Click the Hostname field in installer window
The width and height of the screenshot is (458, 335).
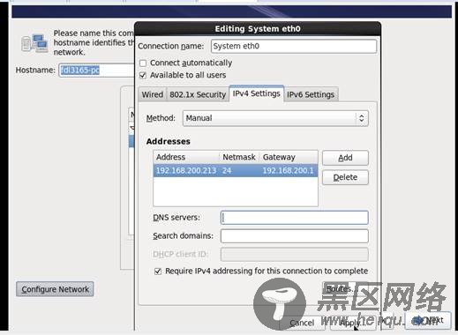[96, 71]
